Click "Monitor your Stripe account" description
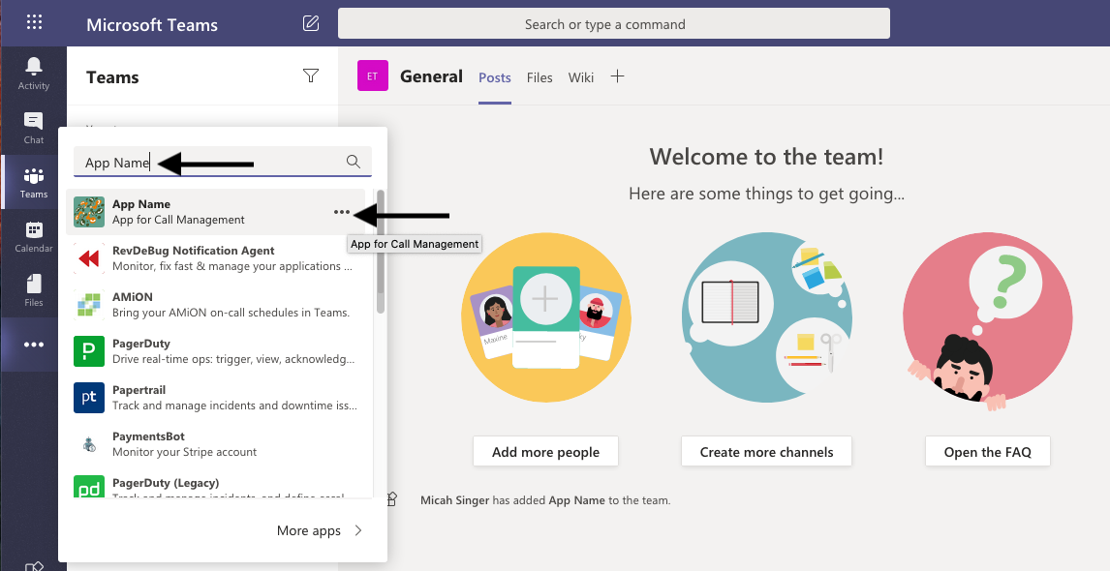Viewport: 1110px width, 571px height. 185,452
